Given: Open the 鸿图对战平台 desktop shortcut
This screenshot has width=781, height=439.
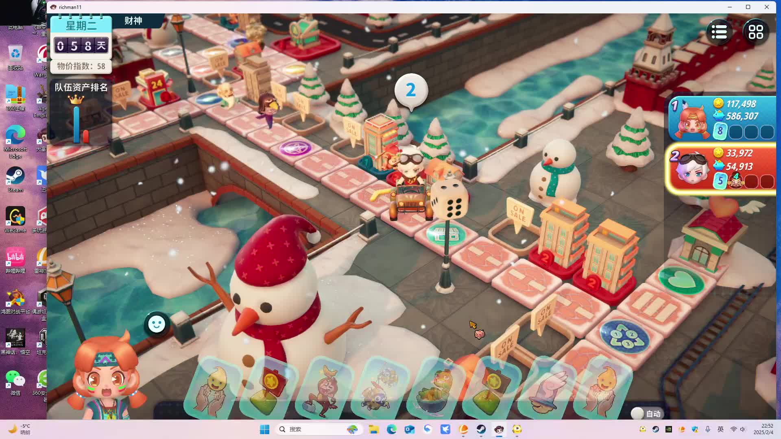Looking at the screenshot, I should point(15,301).
